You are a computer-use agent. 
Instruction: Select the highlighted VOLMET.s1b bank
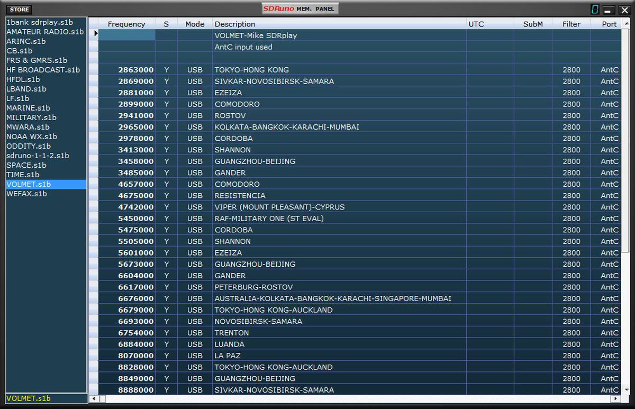46,184
